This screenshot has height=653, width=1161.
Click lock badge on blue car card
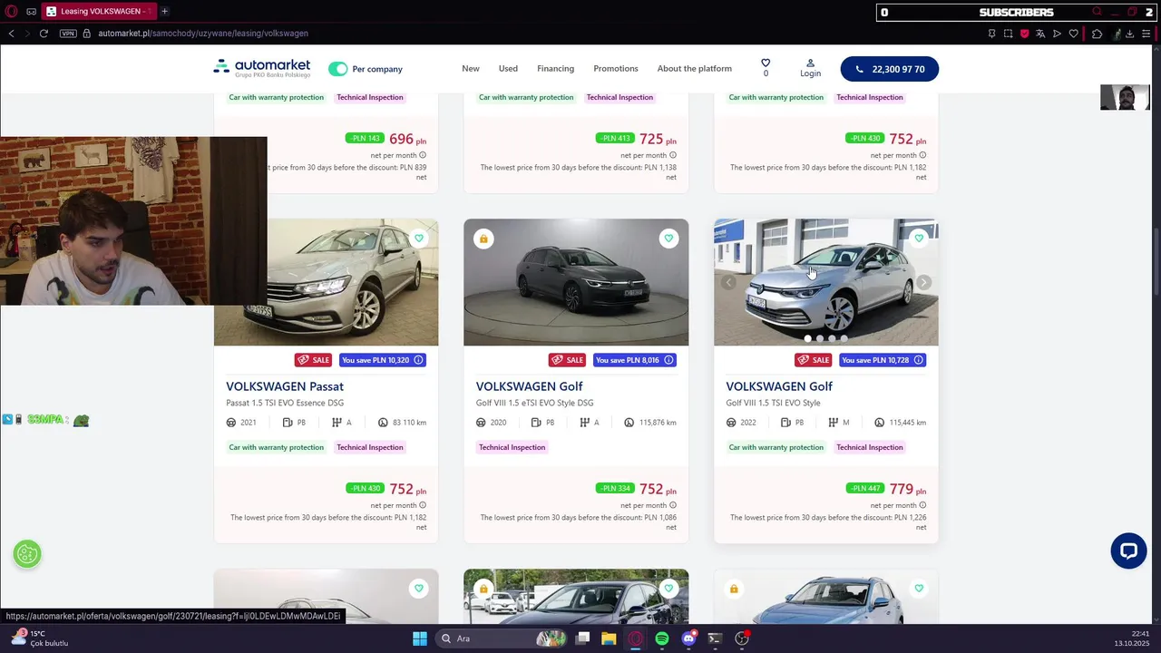tap(734, 589)
